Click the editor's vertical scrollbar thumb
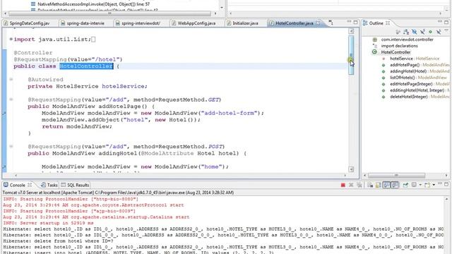 tap(351, 55)
